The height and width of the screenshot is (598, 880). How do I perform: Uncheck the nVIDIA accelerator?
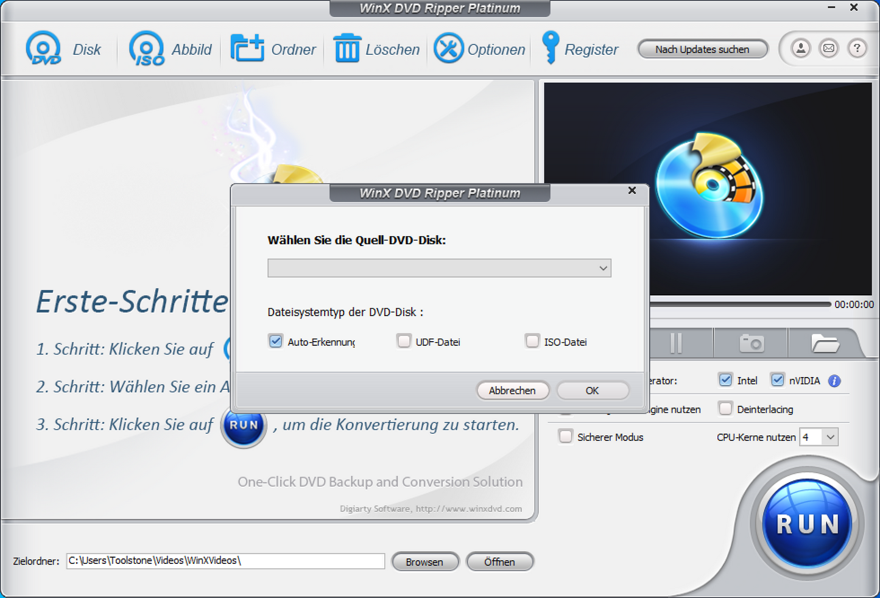[778, 379]
